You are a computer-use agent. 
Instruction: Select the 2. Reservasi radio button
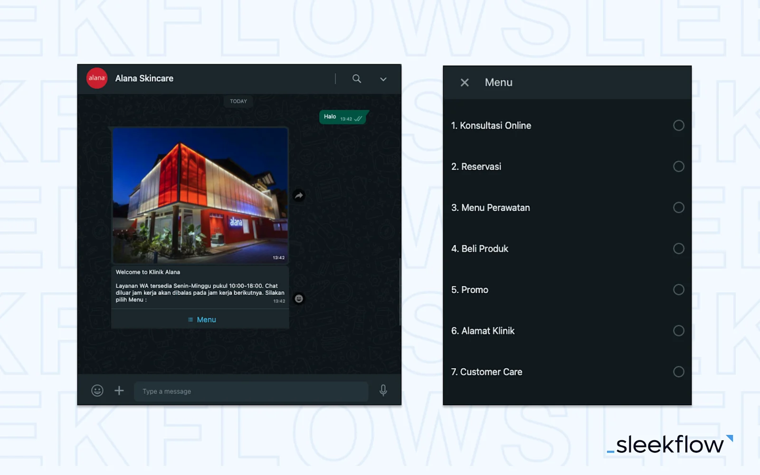click(x=679, y=166)
